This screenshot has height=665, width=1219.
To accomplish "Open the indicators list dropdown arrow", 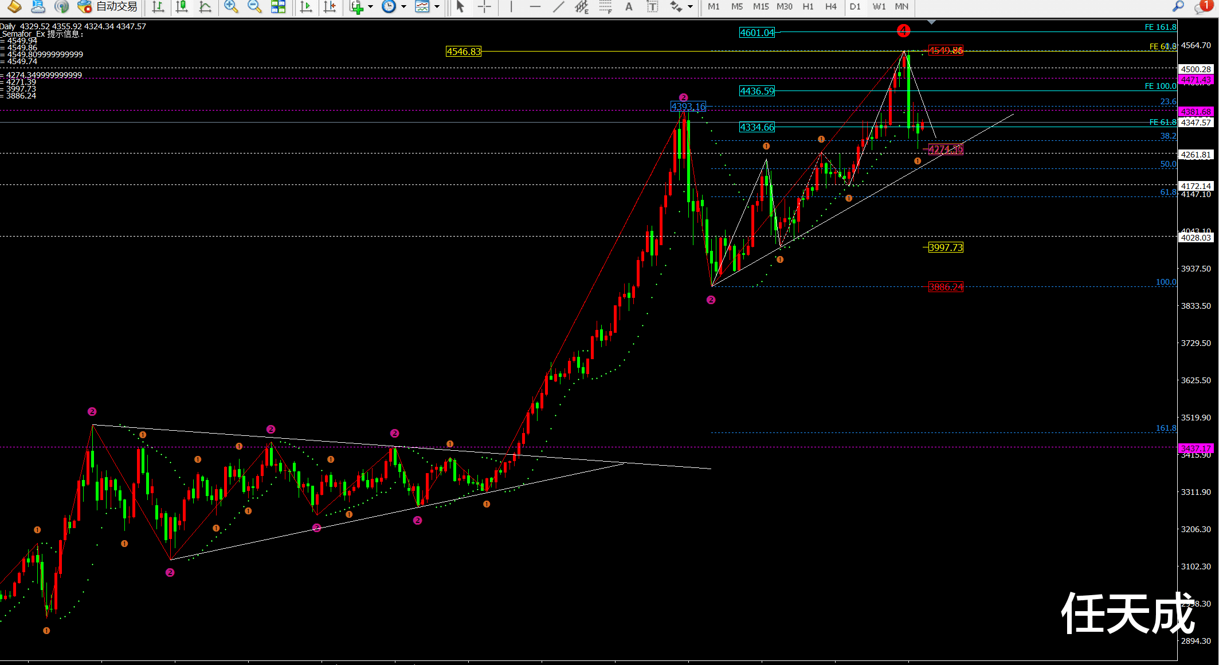I will point(371,7).
